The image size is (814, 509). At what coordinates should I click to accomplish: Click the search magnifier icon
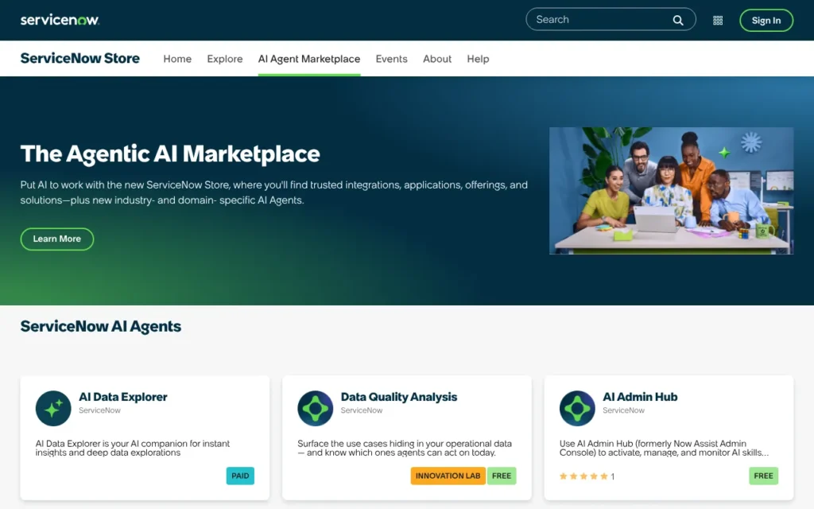point(678,20)
